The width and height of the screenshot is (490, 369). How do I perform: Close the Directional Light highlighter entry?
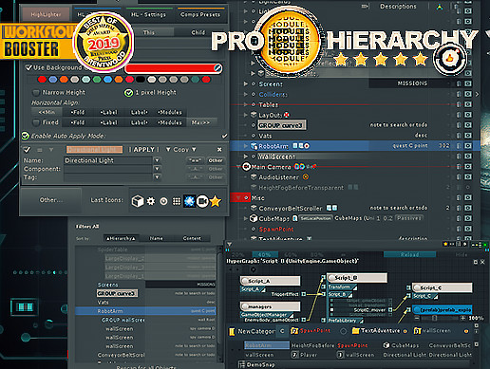click(x=219, y=149)
